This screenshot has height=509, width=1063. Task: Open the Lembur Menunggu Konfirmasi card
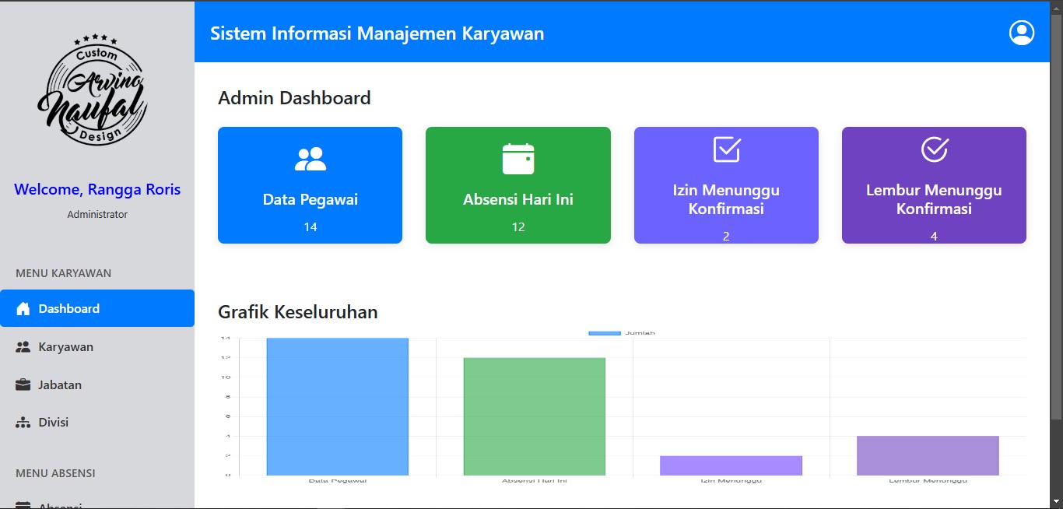click(x=934, y=185)
